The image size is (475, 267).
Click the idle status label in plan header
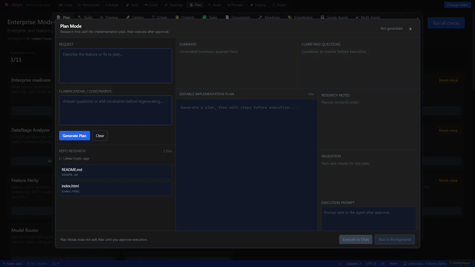311,94
